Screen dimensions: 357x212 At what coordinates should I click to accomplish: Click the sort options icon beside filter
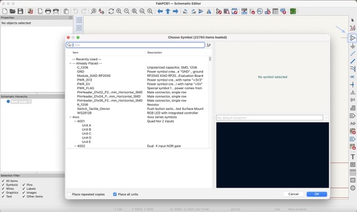click(x=209, y=45)
